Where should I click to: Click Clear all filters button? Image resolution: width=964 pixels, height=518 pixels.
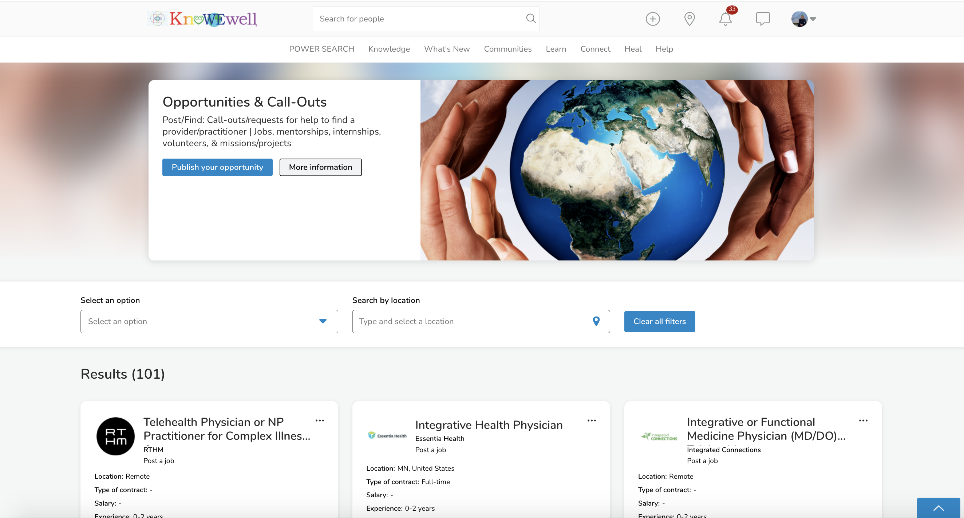(659, 321)
